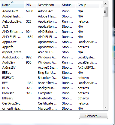Select the AppIDSvc service

(x=9, y=42)
